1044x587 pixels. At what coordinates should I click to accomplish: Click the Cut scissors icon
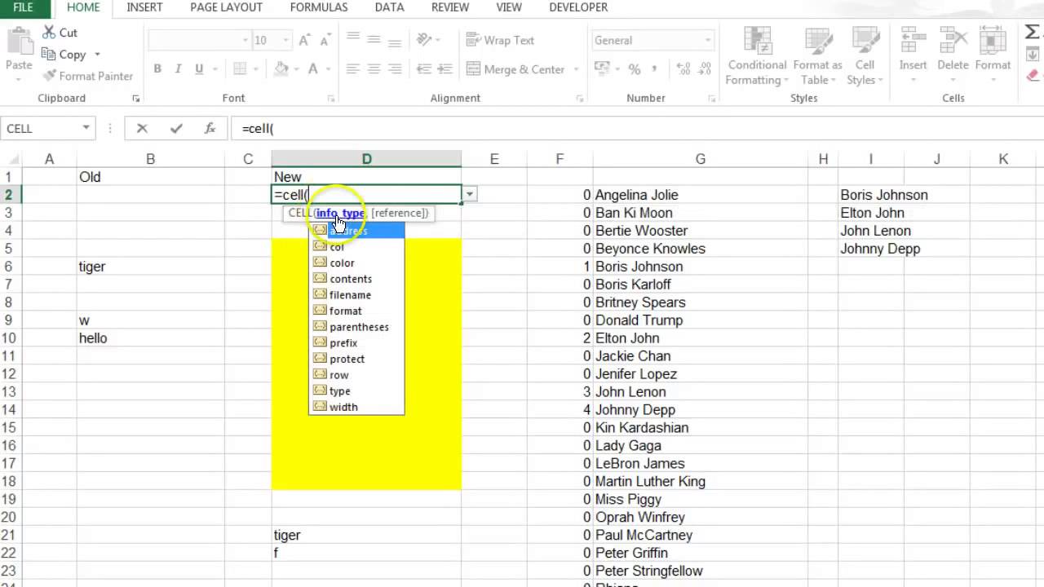[48, 33]
